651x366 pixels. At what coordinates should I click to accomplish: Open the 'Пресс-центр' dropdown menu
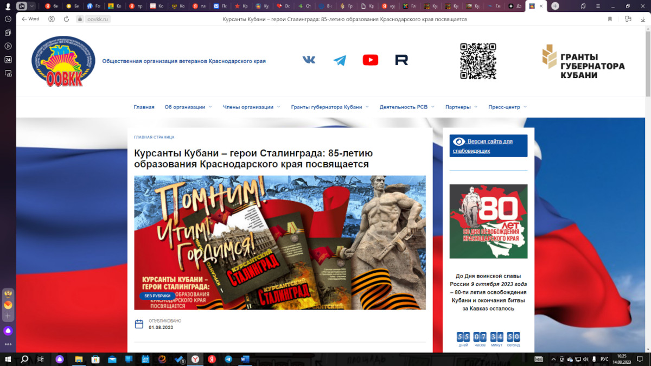pyautogui.click(x=507, y=107)
